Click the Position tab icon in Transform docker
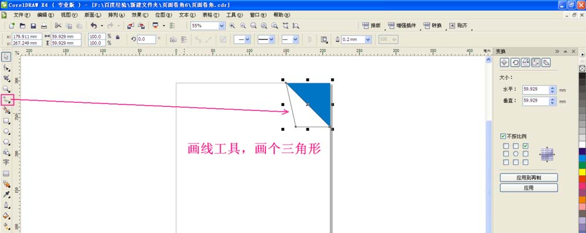586x233 pixels. [x=504, y=62]
